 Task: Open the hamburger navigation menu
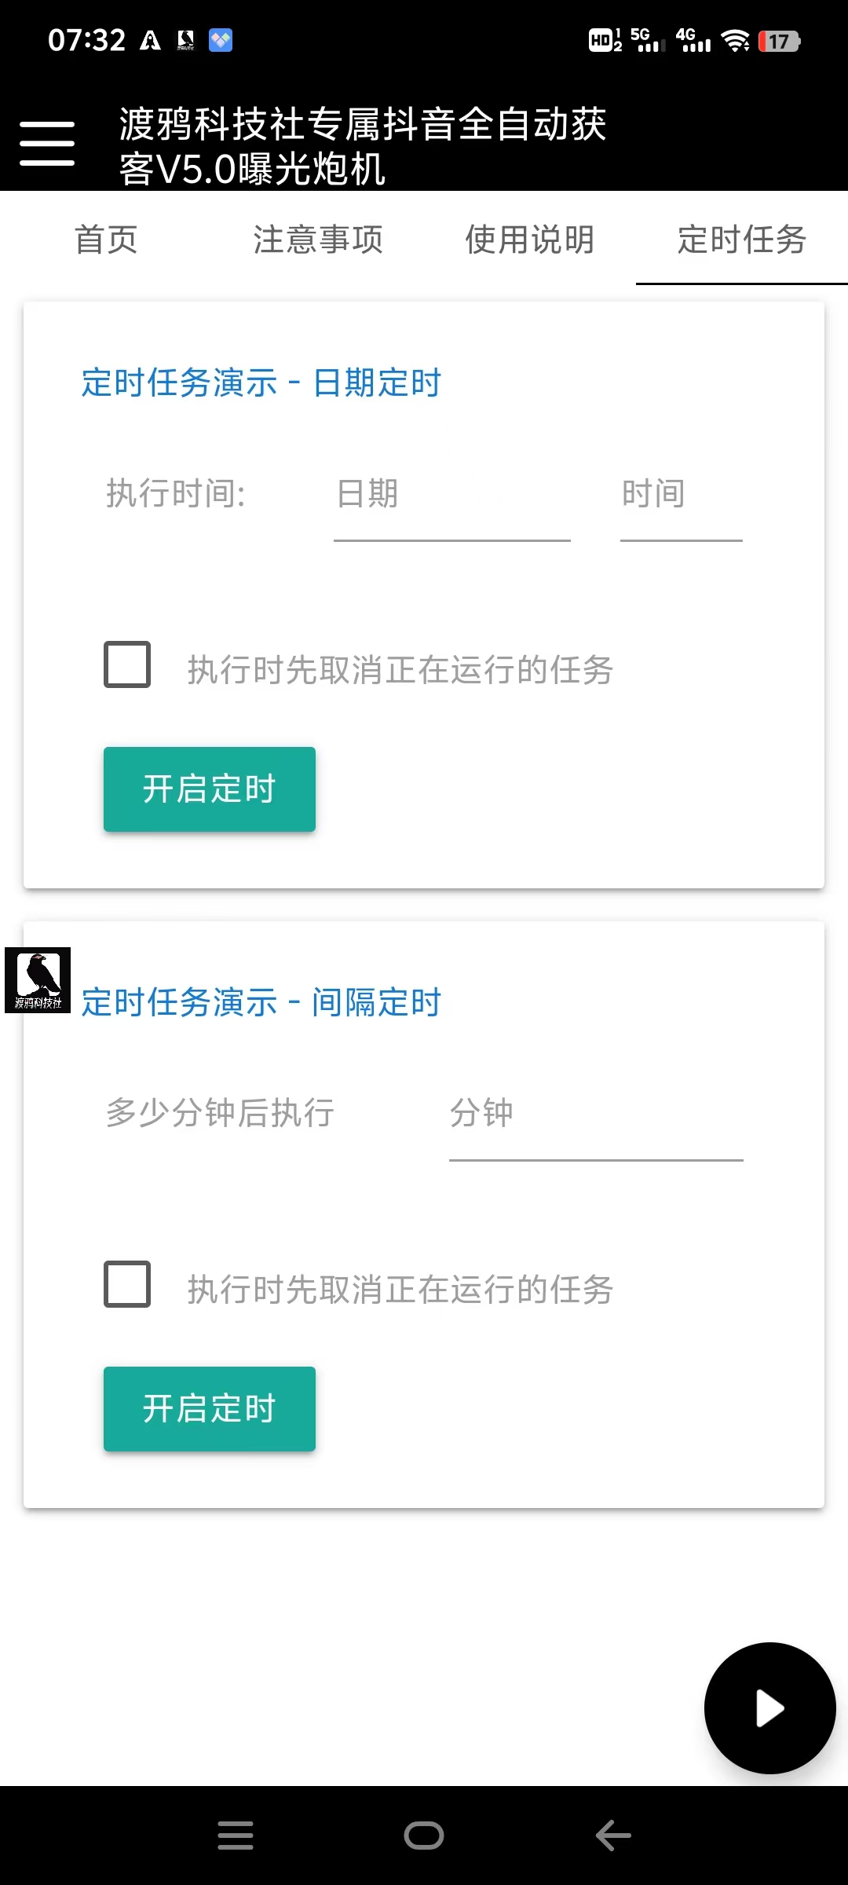pos(47,143)
